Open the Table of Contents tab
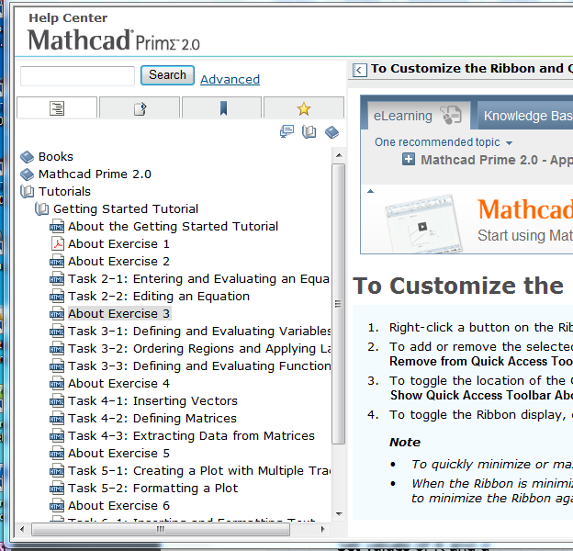The width and height of the screenshot is (573, 551). (57, 107)
